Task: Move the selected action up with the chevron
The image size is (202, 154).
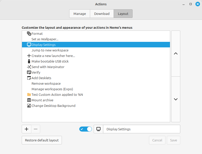Action: coord(175,54)
